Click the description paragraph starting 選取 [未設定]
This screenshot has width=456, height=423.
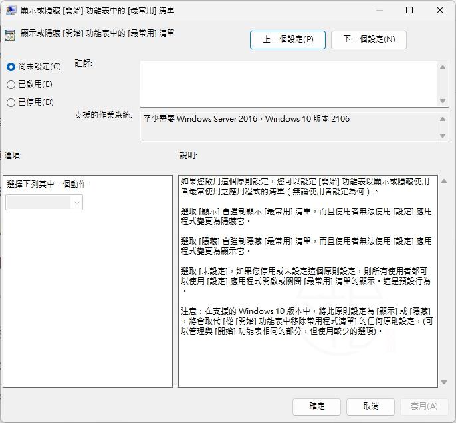coord(306,281)
